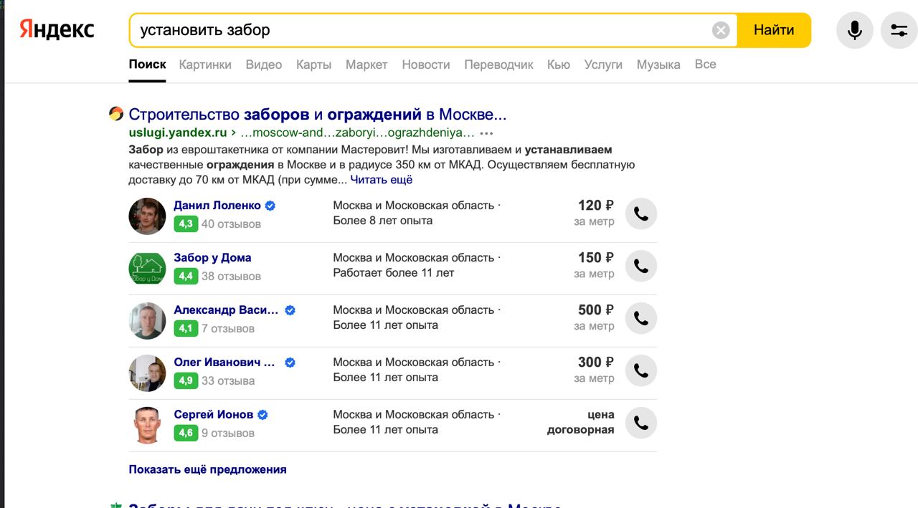Clear the search field with the X icon
This screenshot has width=918, height=508.
pos(721,30)
